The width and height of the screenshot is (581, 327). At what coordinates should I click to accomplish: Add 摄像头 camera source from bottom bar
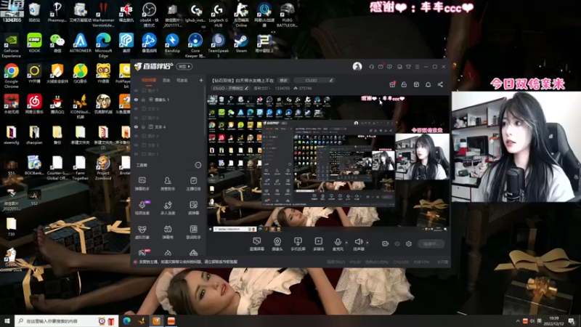tap(277, 244)
